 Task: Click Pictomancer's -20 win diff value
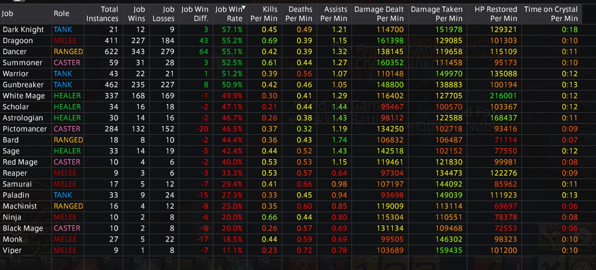[203, 129]
